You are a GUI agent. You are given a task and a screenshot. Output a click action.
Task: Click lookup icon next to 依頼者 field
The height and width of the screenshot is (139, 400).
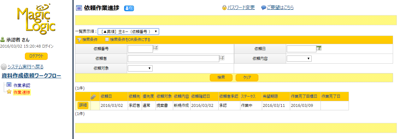[221, 58]
